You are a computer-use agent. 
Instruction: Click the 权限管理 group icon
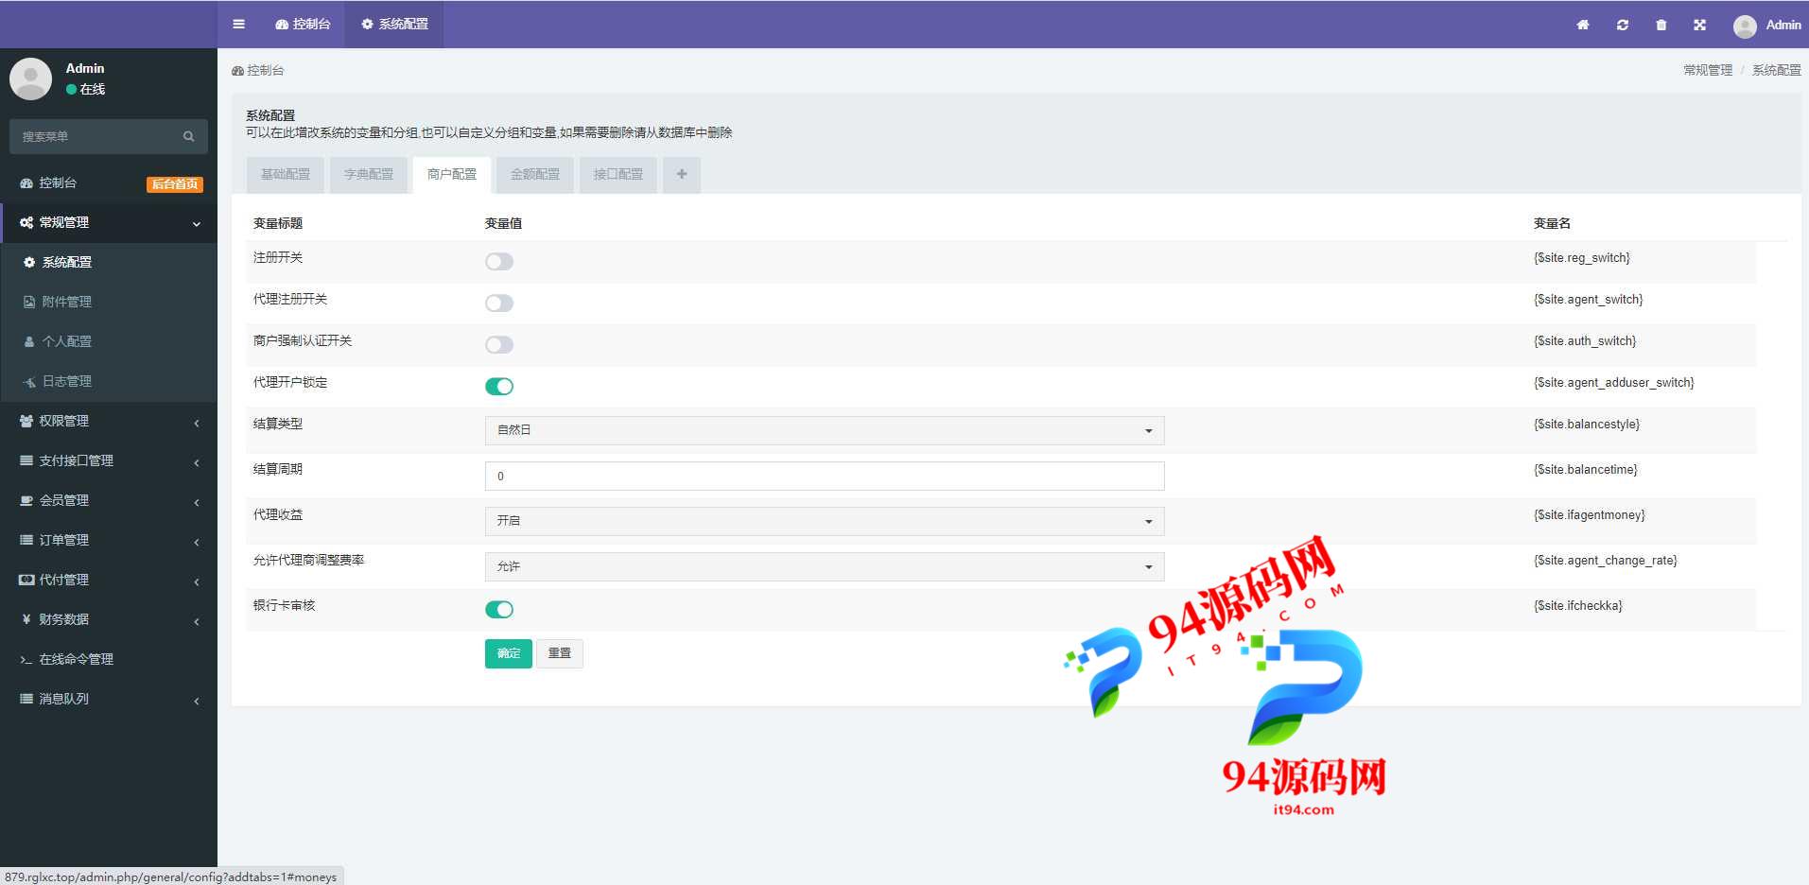click(26, 421)
